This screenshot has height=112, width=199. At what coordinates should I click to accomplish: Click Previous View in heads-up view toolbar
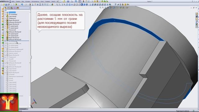pos(105,7)
